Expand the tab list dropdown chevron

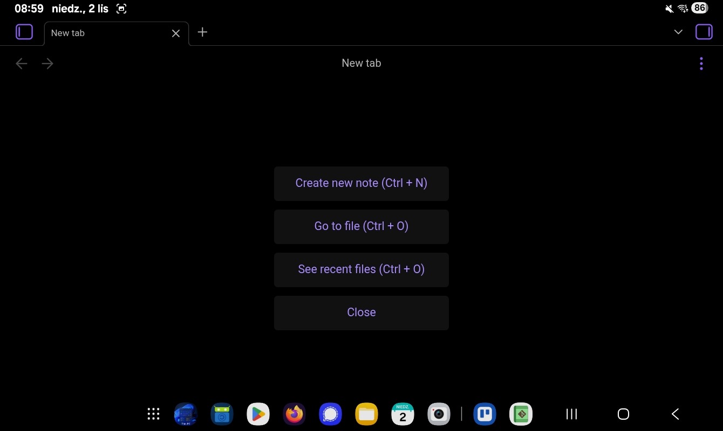pos(678,32)
